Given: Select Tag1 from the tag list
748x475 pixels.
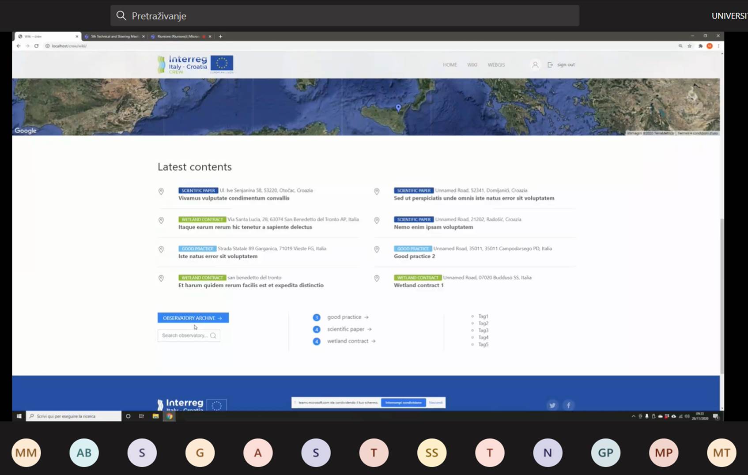Looking at the screenshot, I should click(483, 317).
